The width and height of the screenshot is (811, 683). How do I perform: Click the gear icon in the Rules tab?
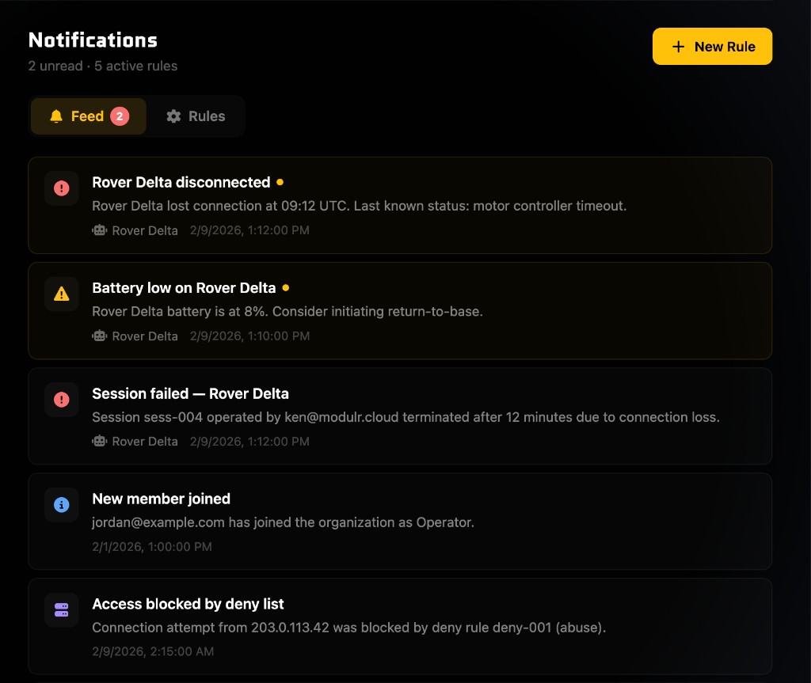(173, 116)
